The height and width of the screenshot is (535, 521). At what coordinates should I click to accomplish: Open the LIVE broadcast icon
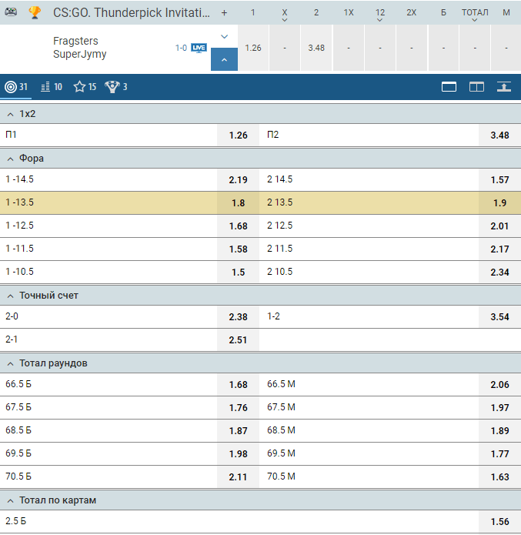point(199,48)
